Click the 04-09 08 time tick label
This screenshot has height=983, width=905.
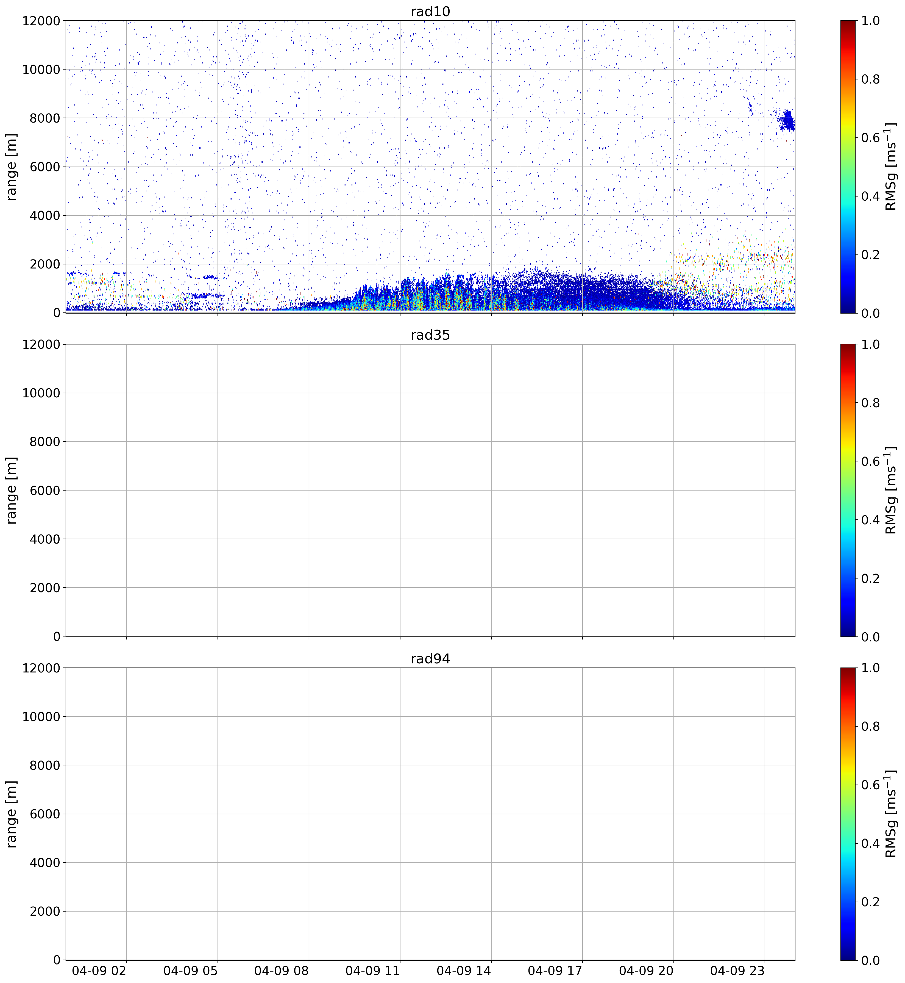(x=281, y=971)
